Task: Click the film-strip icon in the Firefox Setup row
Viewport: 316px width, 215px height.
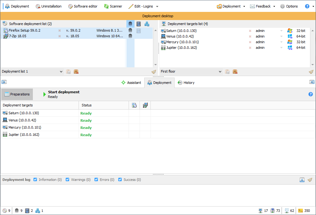Action: [139, 31]
